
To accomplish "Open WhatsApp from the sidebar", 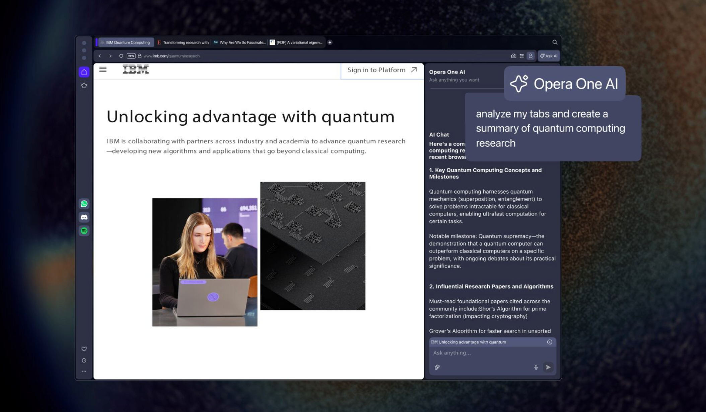I will coord(84,204).
